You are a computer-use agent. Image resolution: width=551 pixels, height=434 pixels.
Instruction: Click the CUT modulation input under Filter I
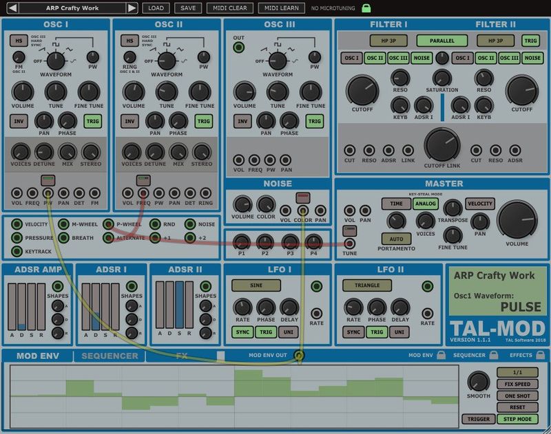coord(349,149)
